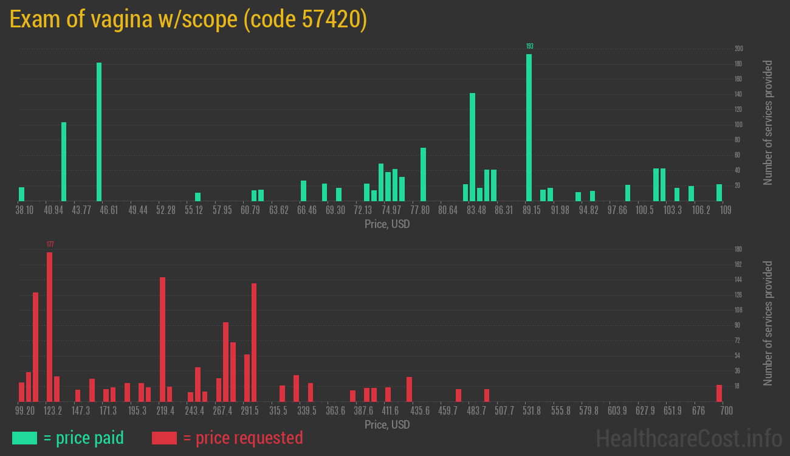Viewport: 790px width, 456px height.
Task: Click the '= price paid' legend text
Action: pyautogui.click(x=83, y=438)
